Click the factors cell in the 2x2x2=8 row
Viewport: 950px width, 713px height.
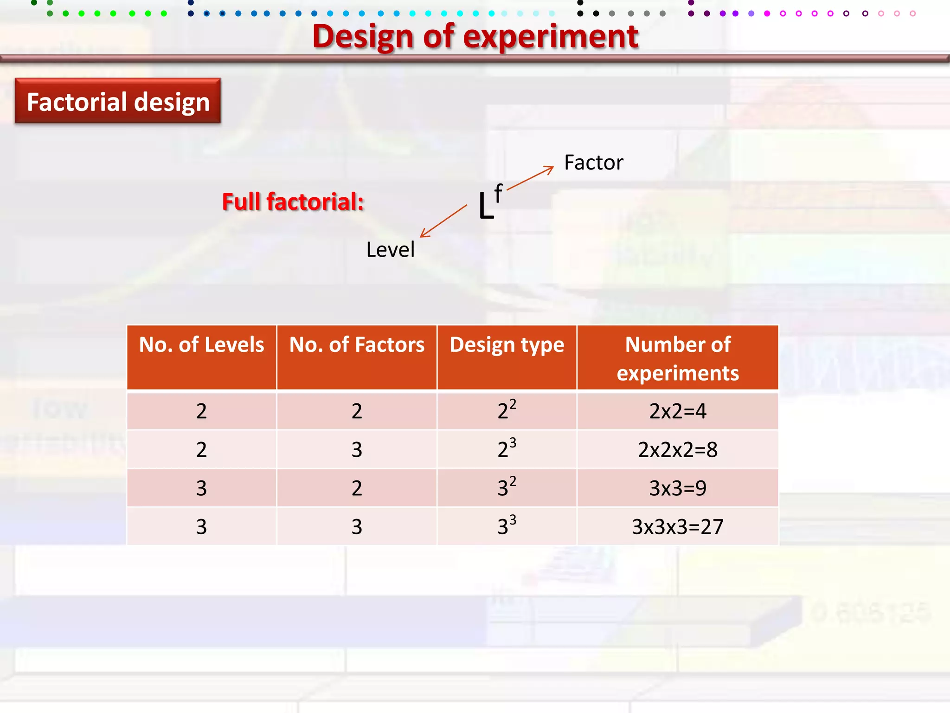point(357,449)
